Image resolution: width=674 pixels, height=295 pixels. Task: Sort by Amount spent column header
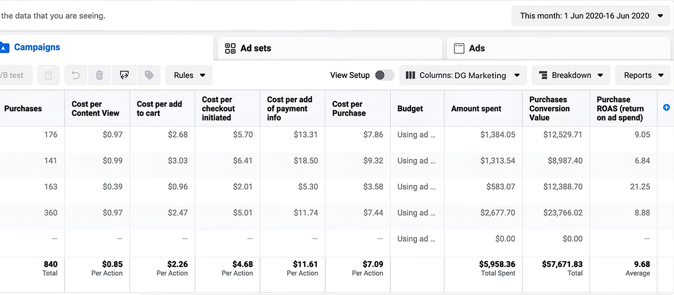click(476, 109)
